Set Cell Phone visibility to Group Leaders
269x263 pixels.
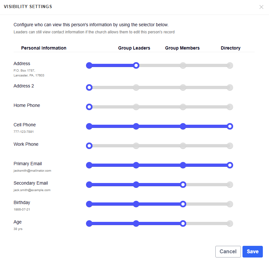(x=136, y=126)
